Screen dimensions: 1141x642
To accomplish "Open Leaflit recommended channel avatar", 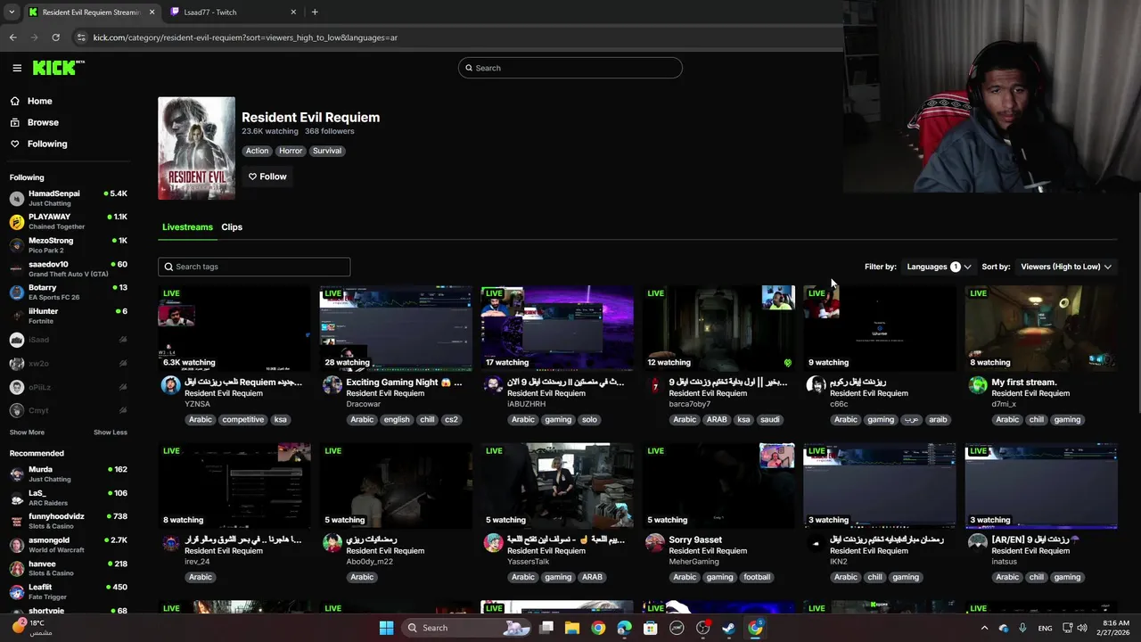I will 17,592.
